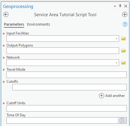Image resolution: width=130 pixels, height=126 pixels.
Task: Expand the Network dropdown arrow
Action: pyautogui.click(x=116, y=63)
